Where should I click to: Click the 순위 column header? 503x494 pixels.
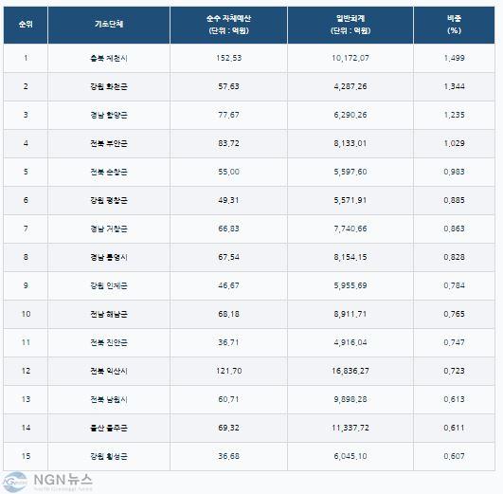(x=26, y=25)
